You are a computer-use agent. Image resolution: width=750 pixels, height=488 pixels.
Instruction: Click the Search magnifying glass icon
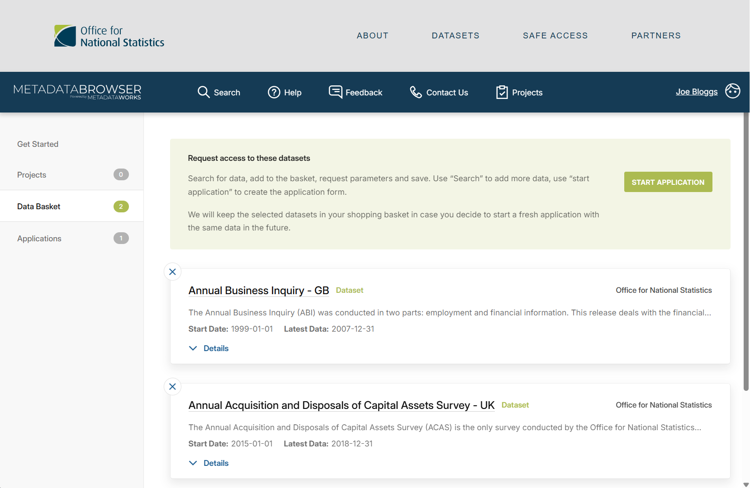tap(204, 92)
